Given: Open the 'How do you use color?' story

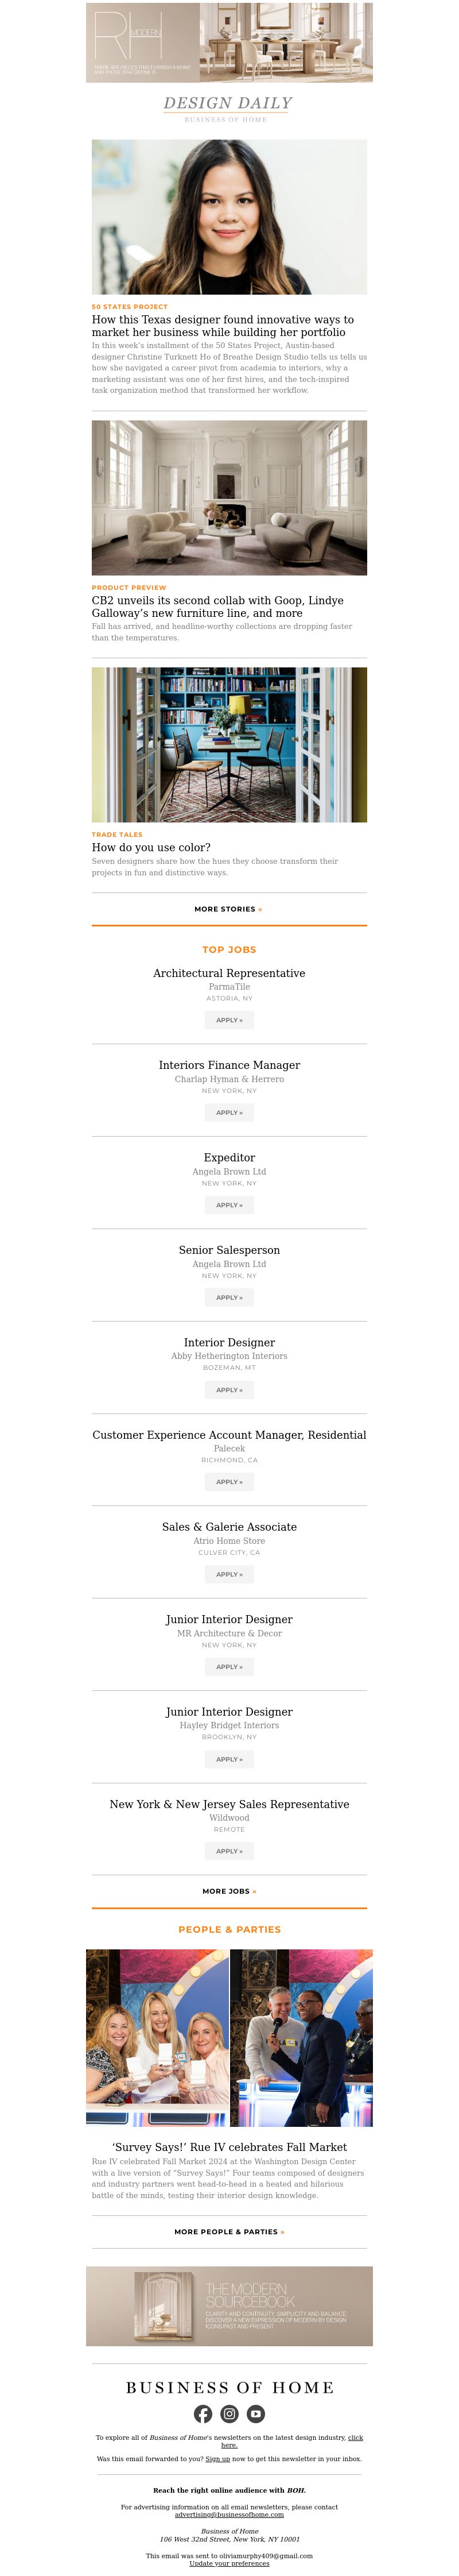Looking at the screenshot, I should coord(151,847).
